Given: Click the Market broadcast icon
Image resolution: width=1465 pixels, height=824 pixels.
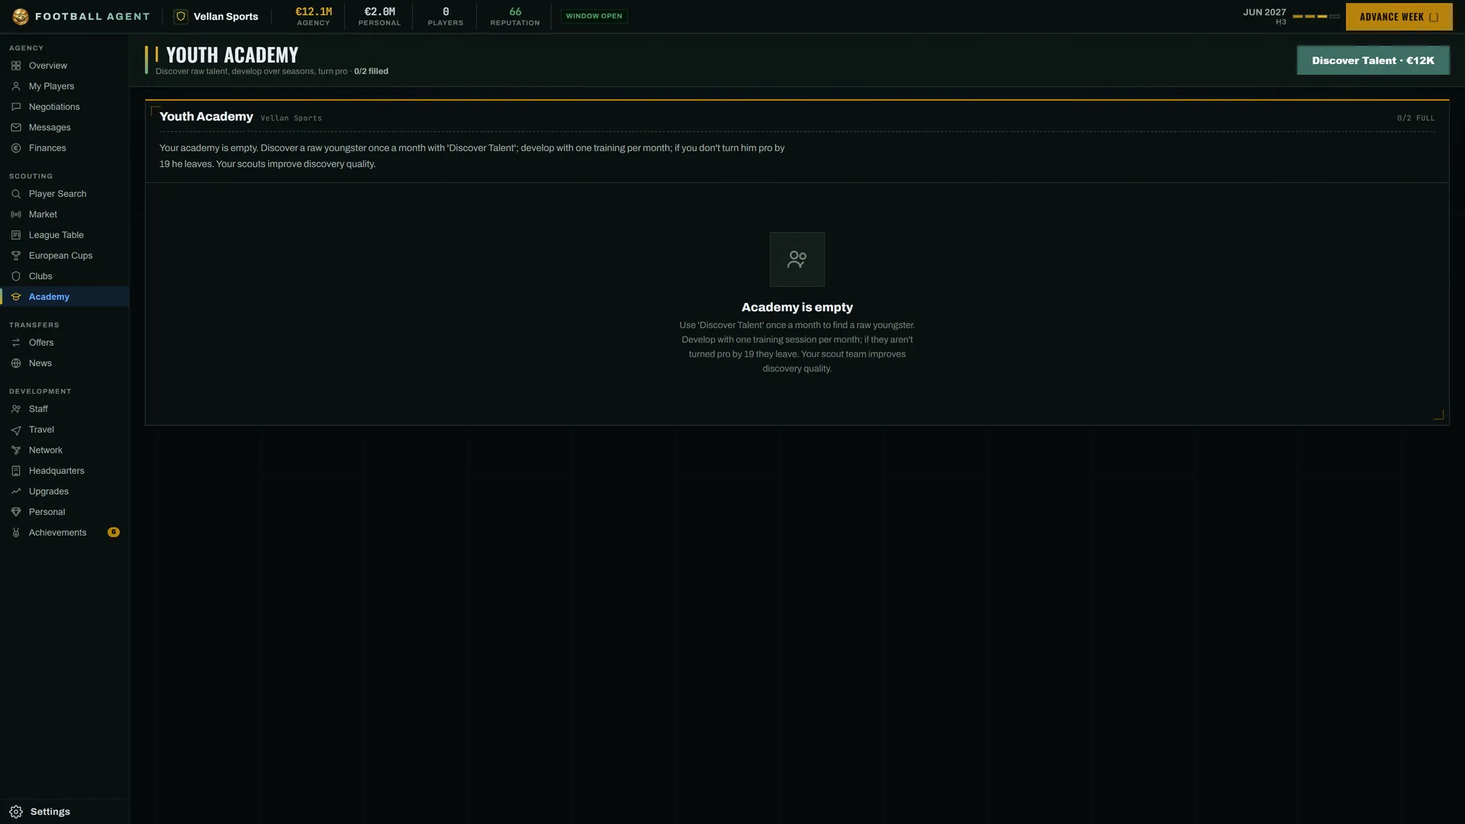Looking at the screenshot, I should pyautogui.click(x=16, y=214).
